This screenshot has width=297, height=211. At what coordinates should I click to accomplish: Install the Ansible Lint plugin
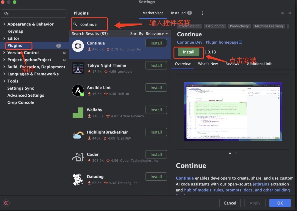click(x=156, y=88)
